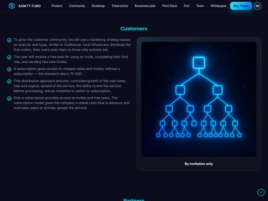This screenshot has width=268, height=201.
Task: Click the Customers section heading
Action: (x=134, y=29)
